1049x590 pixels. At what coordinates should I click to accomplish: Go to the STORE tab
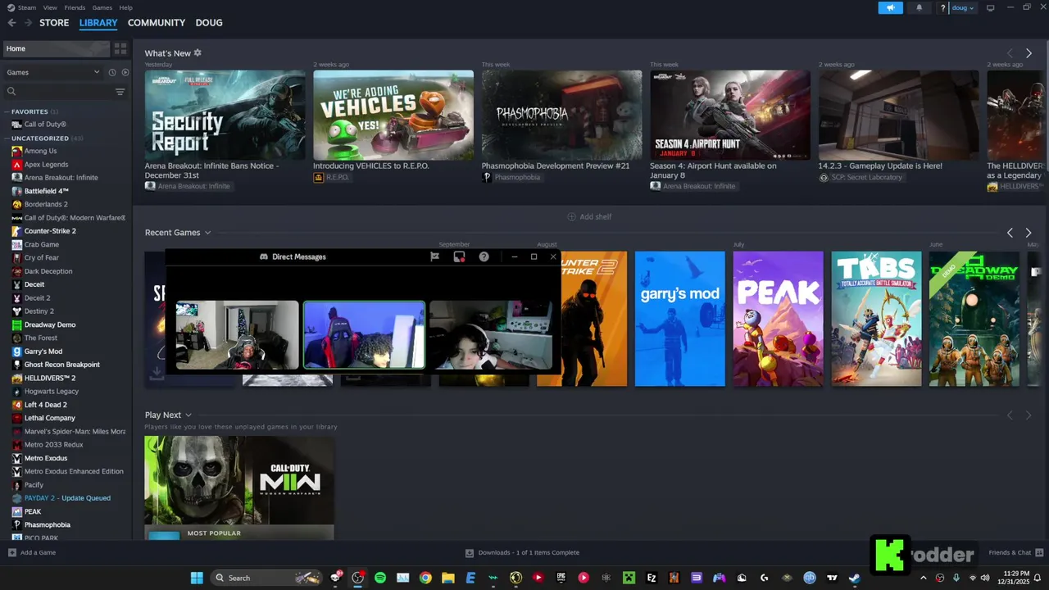54,23
